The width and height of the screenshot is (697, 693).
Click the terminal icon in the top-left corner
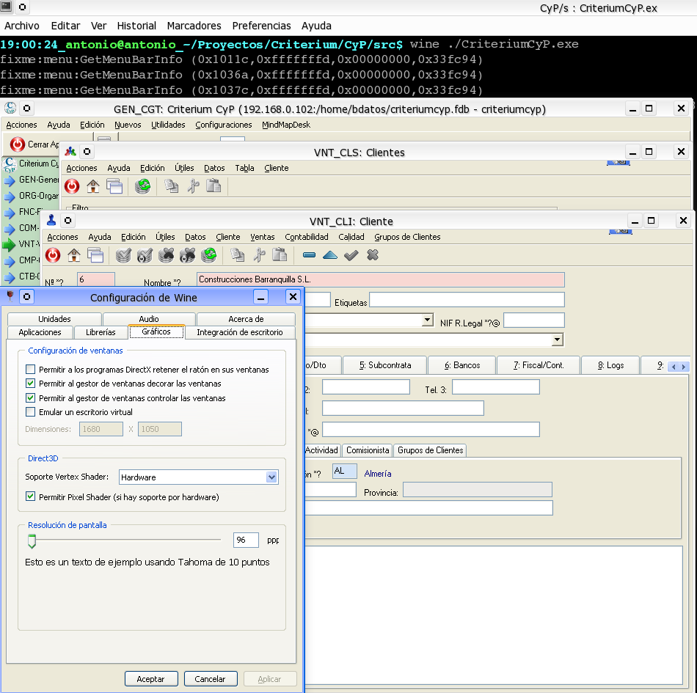(6, 7)
